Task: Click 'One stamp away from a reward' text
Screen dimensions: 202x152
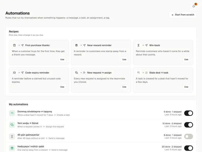Action: 33,150
